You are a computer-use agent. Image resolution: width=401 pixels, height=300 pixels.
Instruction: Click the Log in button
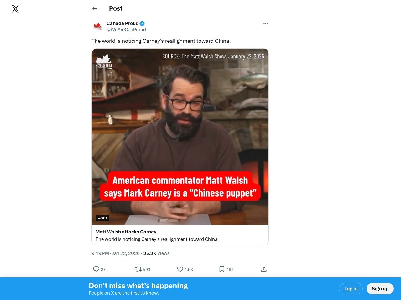click(351, 289)
